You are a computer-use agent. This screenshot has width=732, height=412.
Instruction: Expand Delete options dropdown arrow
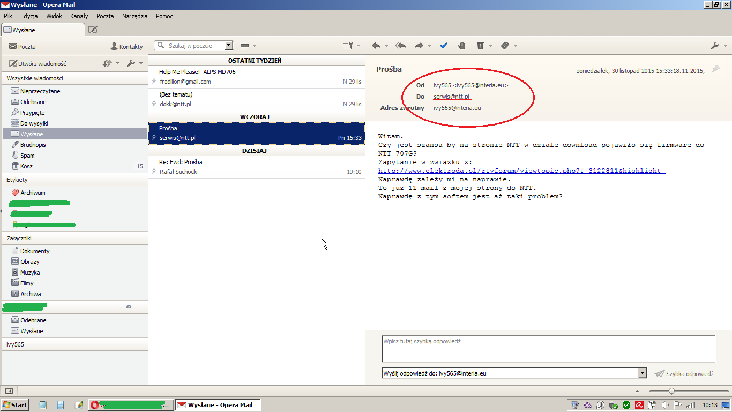pos(490,46)
